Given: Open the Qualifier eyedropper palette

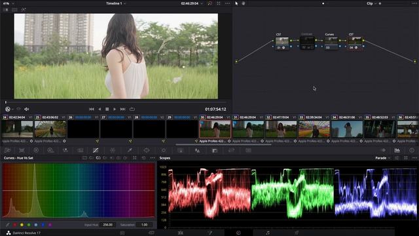Looking at the screenshot, I should 130,150.
